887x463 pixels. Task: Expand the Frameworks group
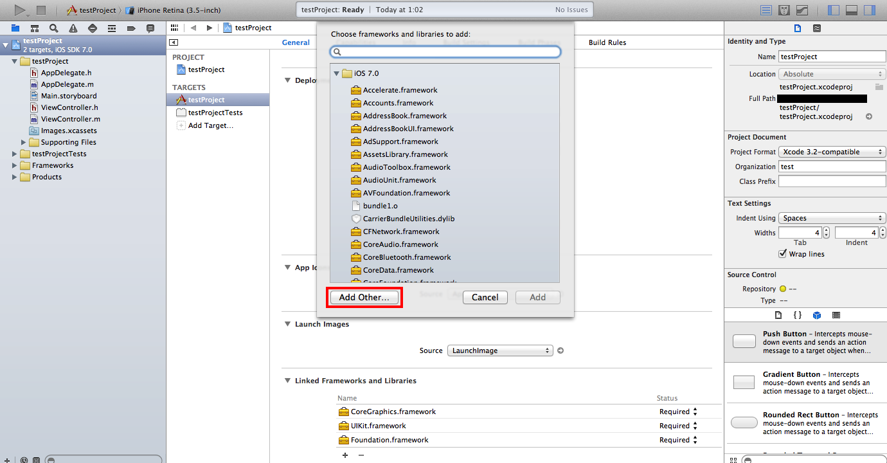pyautogui.click(x=15, y=165)
